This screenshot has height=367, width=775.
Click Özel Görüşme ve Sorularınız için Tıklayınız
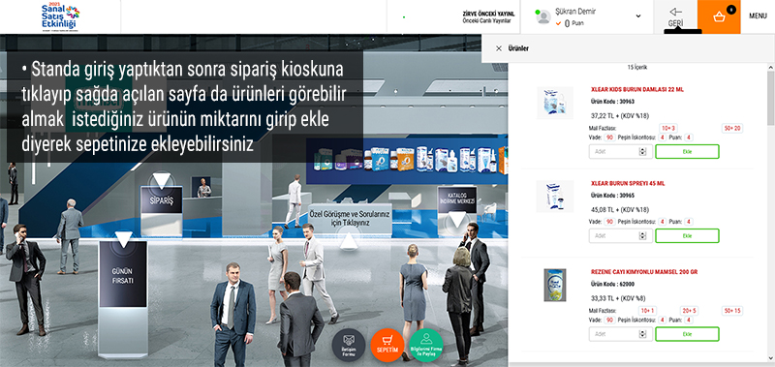point(350,218)
